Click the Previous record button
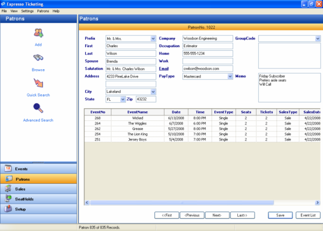Viewport: 323px width, 231px height. pos(192,215)
